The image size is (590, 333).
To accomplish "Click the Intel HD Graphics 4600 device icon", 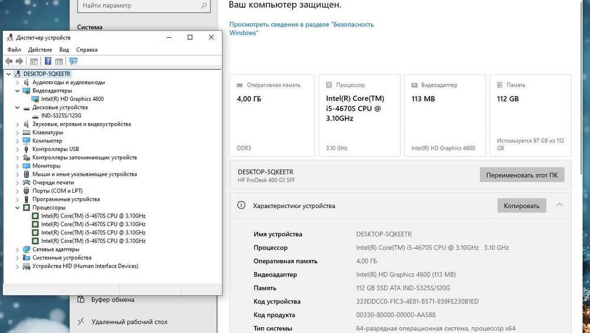I will (35, 99).
